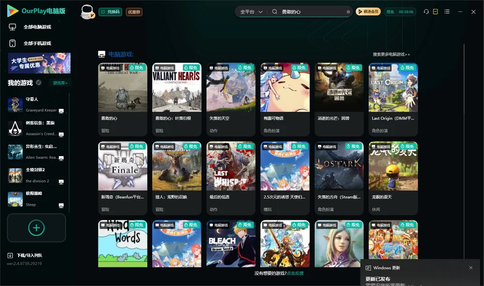Click the 搜索更多电脑游戏>> link

391,54
